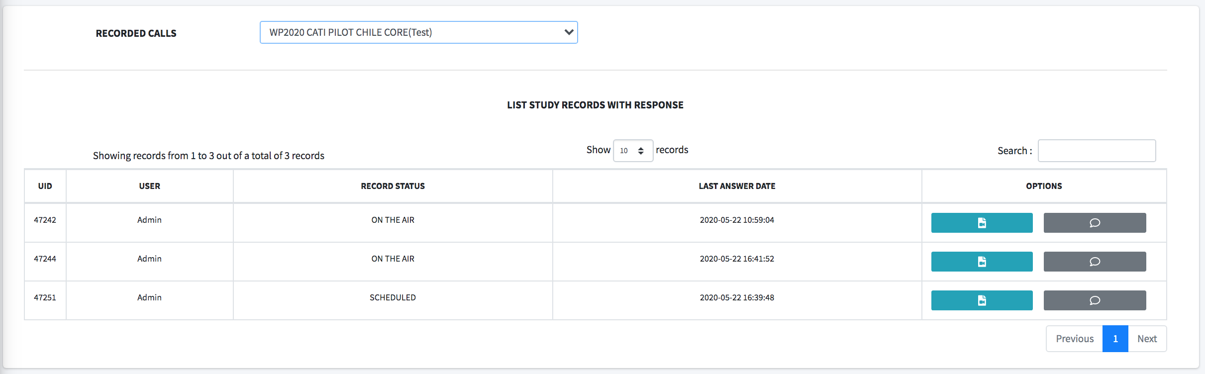Sort by RECORD STATUS column header
This screenshot has height=374, width=1205.
click(393, 186)
